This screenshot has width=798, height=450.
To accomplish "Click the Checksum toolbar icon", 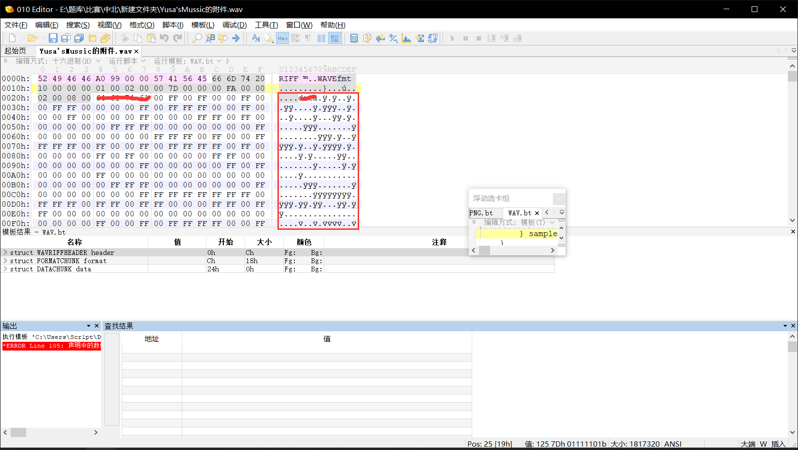I will tap(420, 38).
